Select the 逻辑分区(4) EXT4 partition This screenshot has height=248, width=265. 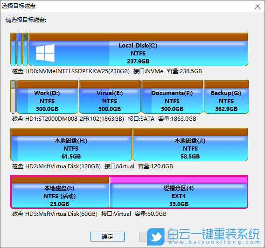[x=179, y=192]
